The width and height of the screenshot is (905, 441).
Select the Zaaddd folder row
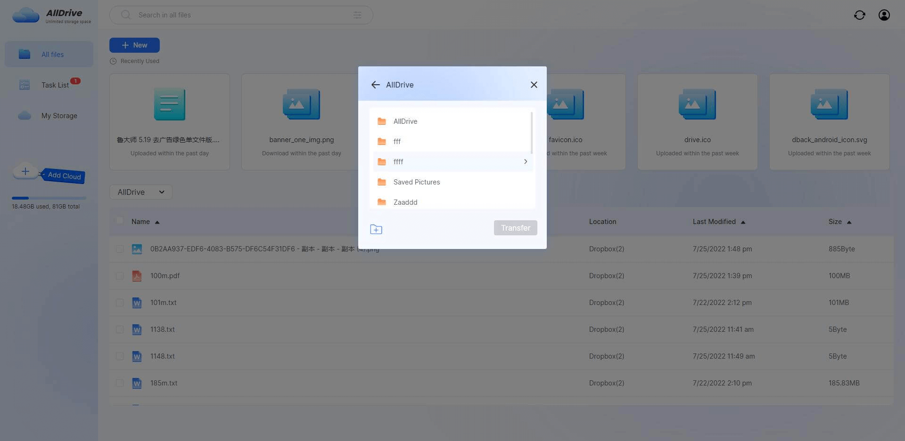453,202
